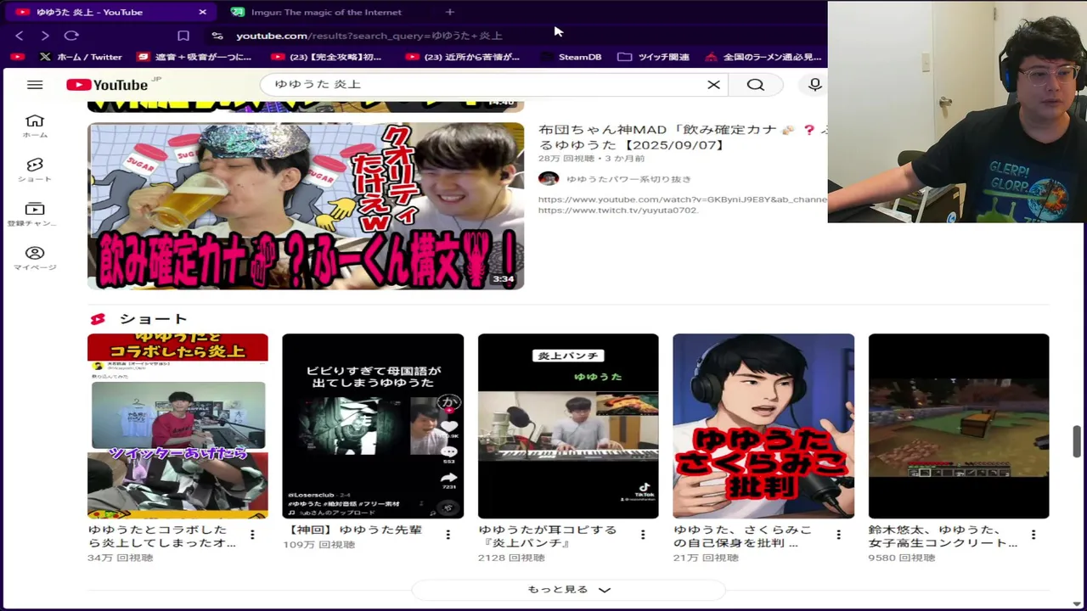Click channel name ゆゆうたパワー系切り抜き
The width and height of the screenshot is (1087, 611).
click(x=628, y=179)
